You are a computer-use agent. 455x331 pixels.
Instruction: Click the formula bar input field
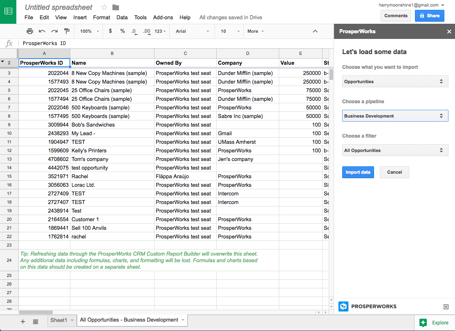pos(164,43)
